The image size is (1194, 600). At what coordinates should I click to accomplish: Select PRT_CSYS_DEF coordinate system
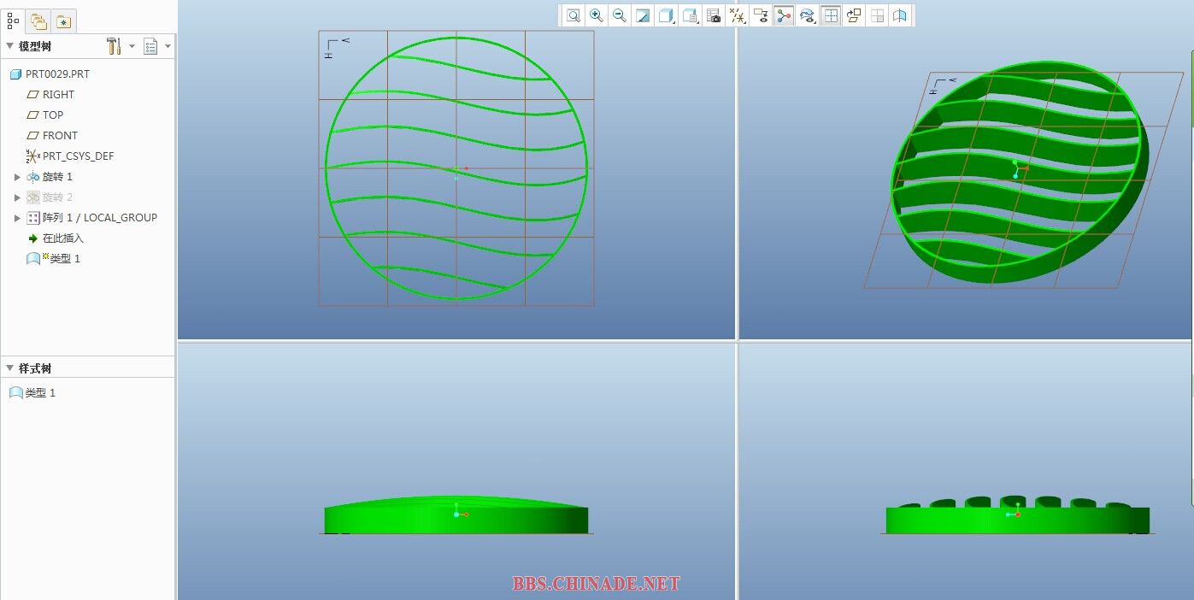78,156
